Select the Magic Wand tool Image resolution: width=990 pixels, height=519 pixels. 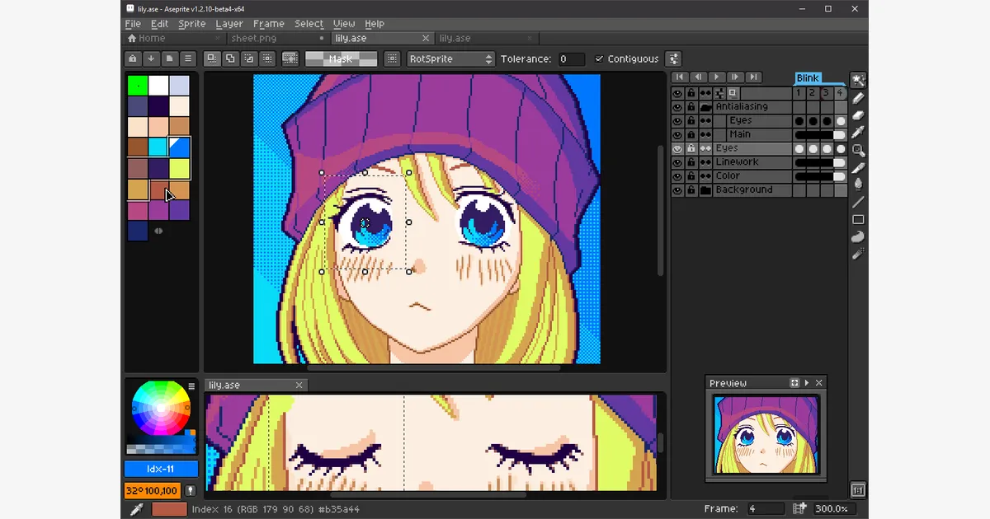858,80
